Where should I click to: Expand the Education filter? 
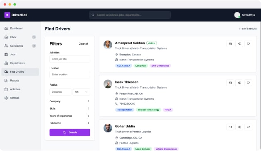70,123
